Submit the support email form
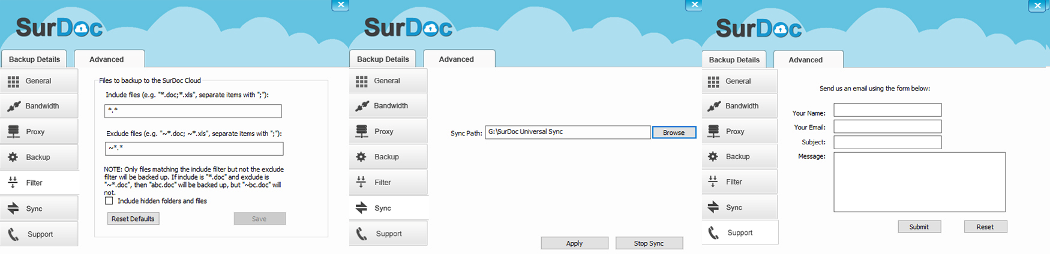 point(919,226)
